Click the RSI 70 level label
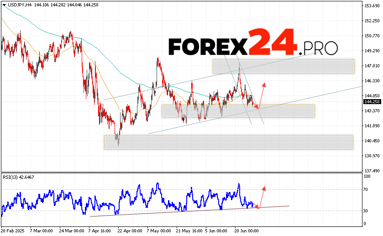The height and width of the screenshot is (236, 383). pyautogui.click(x=367, y=189)
